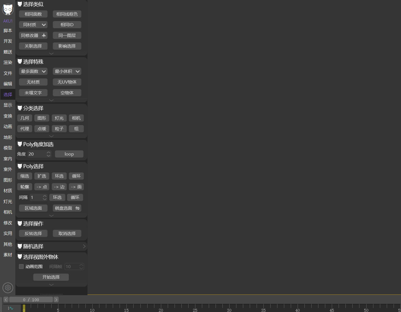
Task: Click the 相同线框色 button
Action: 67,14
